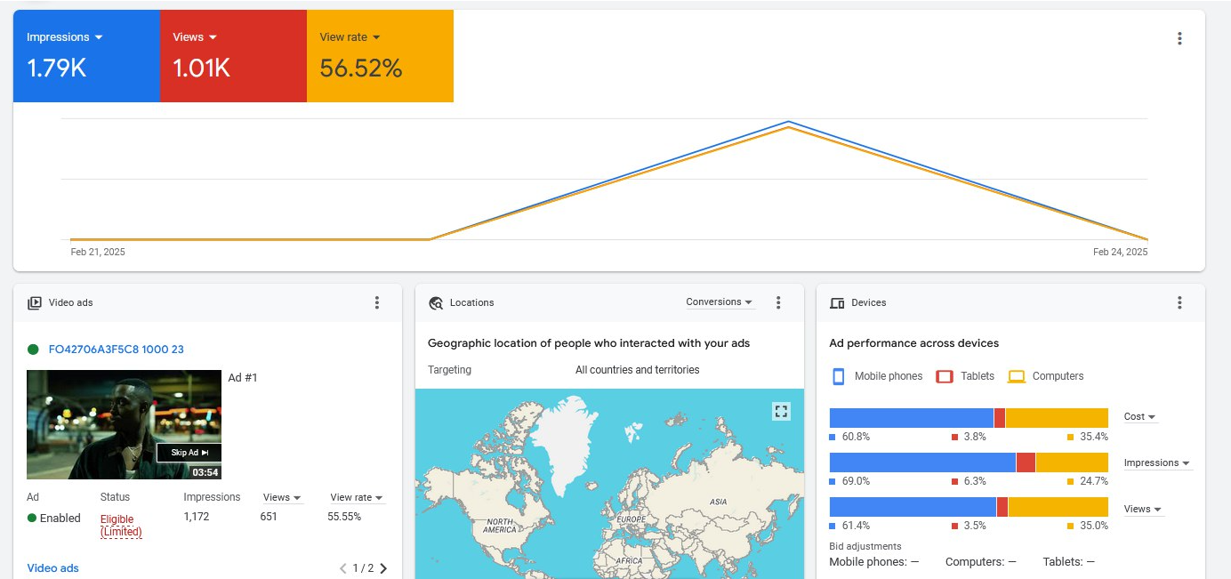Screen dimensions: 1231x579
Task: Open the Cost dropdown in Devices card
Action: pyautogui.click(x=1139, y=417)
